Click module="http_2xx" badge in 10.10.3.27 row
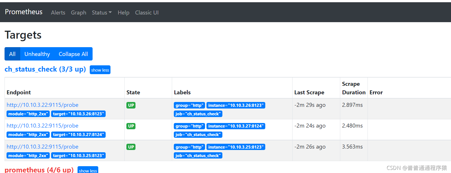The image size is (451, 173). [x=28, y=135]
